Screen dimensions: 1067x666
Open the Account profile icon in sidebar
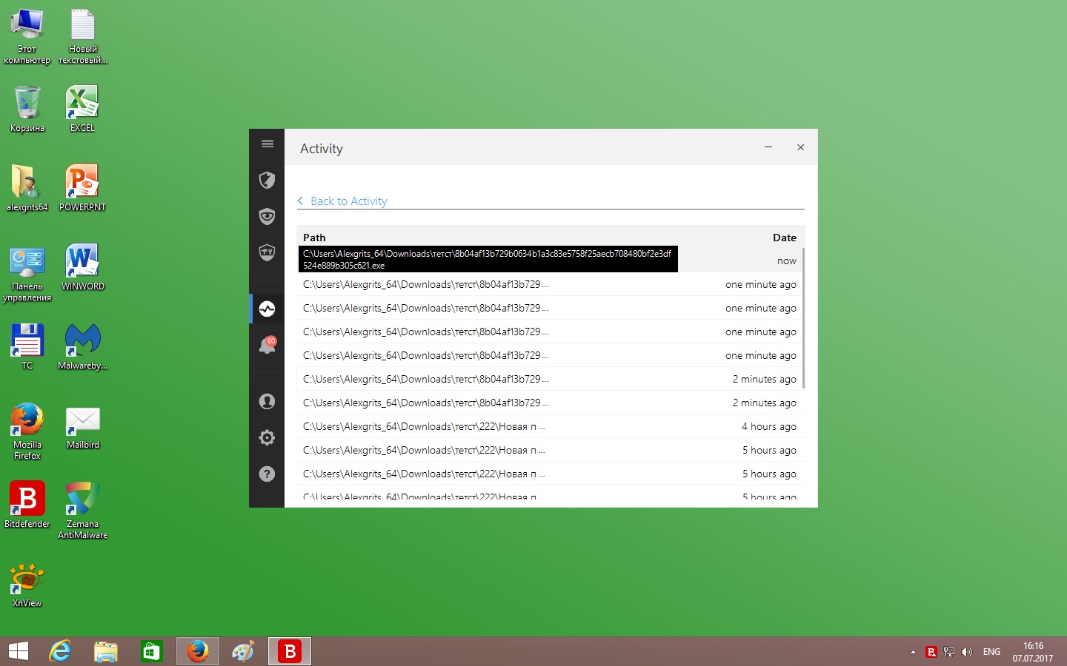pos(267,401)
